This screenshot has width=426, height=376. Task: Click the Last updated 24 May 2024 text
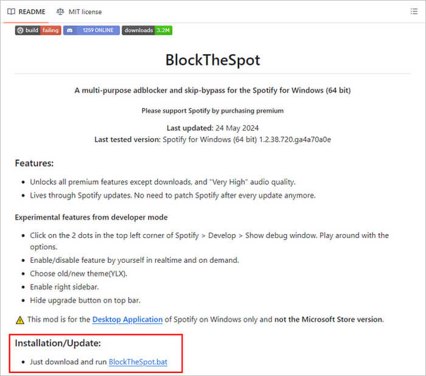coord(212,128)
